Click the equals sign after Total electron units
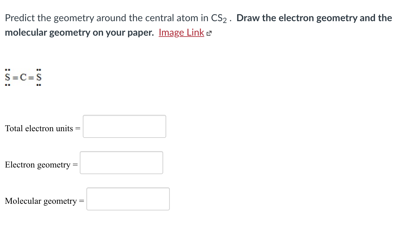 coord(78,128)
